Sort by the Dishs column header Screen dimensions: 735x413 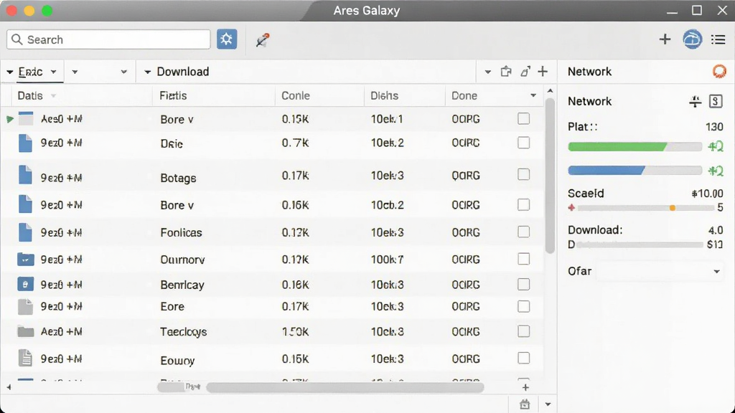(x=385, y=95)
